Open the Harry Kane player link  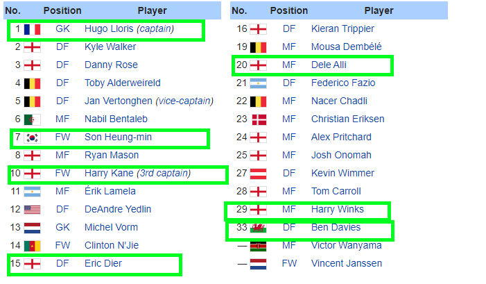click(109, 173)
